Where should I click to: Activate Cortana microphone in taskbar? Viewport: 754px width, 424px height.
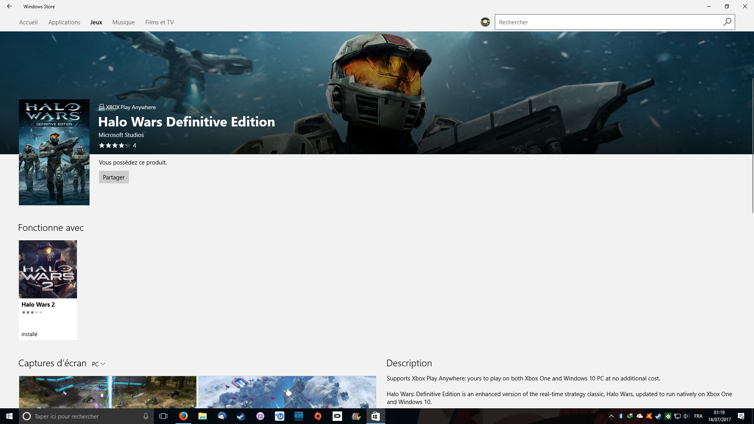[x=146, y=416]
